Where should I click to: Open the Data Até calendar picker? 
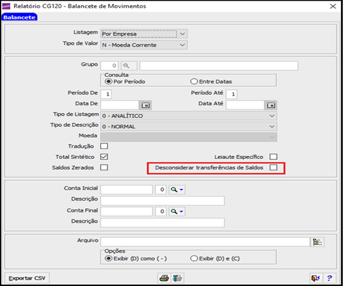(270, 105)
